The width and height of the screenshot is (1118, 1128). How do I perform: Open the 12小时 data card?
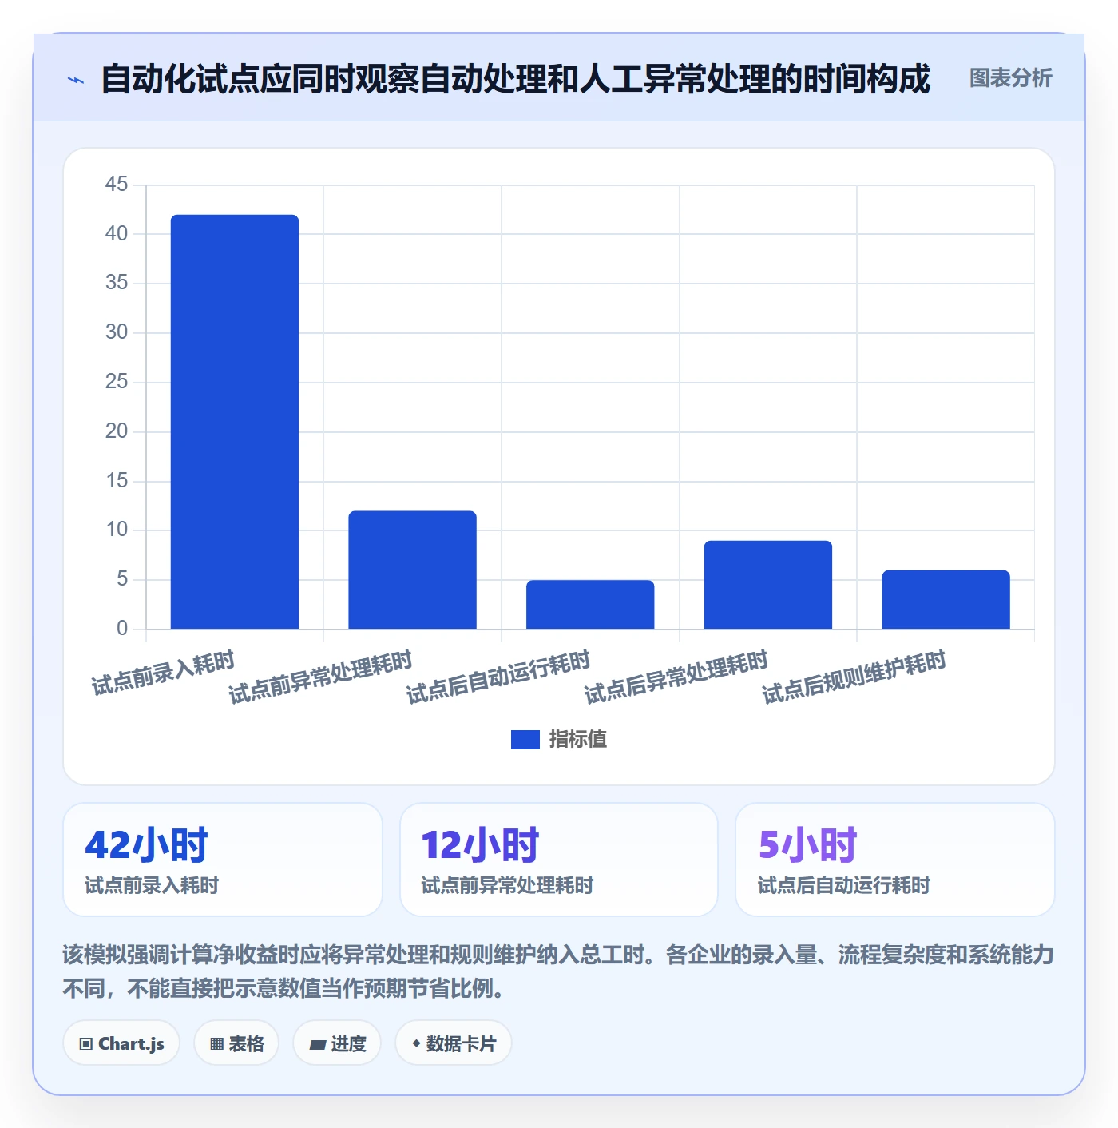click(559, 860)
